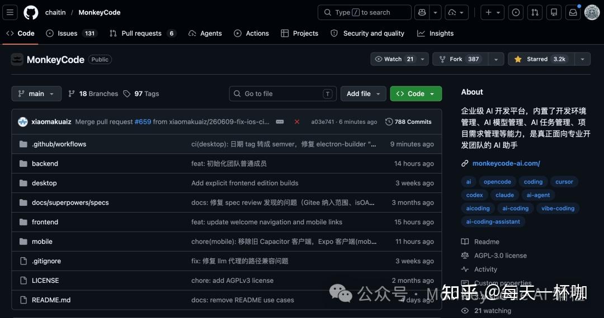Screen dimensions: 604x318
Task: Expand the commit message ellipsis button
Action: pyautogui.click(x=280, y=122)
